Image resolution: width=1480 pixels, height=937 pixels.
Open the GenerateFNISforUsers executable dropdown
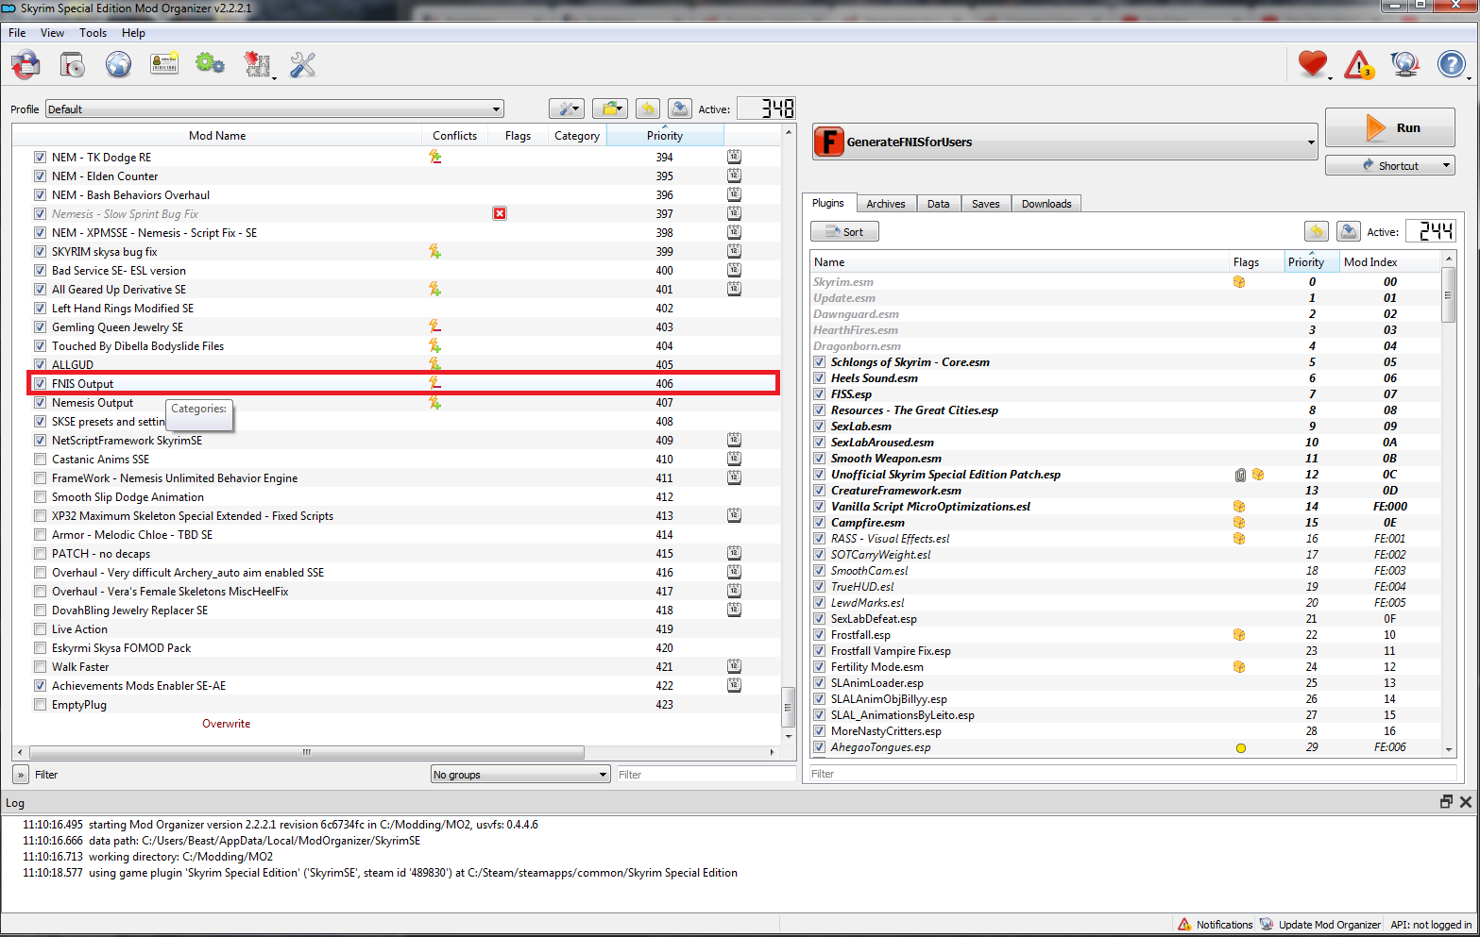click(x=1065, y=142)
